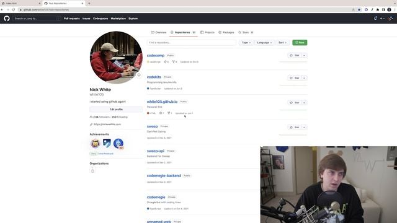Switch to the Overview profile tab
Viewport: 397px width, 223px height.
click(x=159, y=32)
